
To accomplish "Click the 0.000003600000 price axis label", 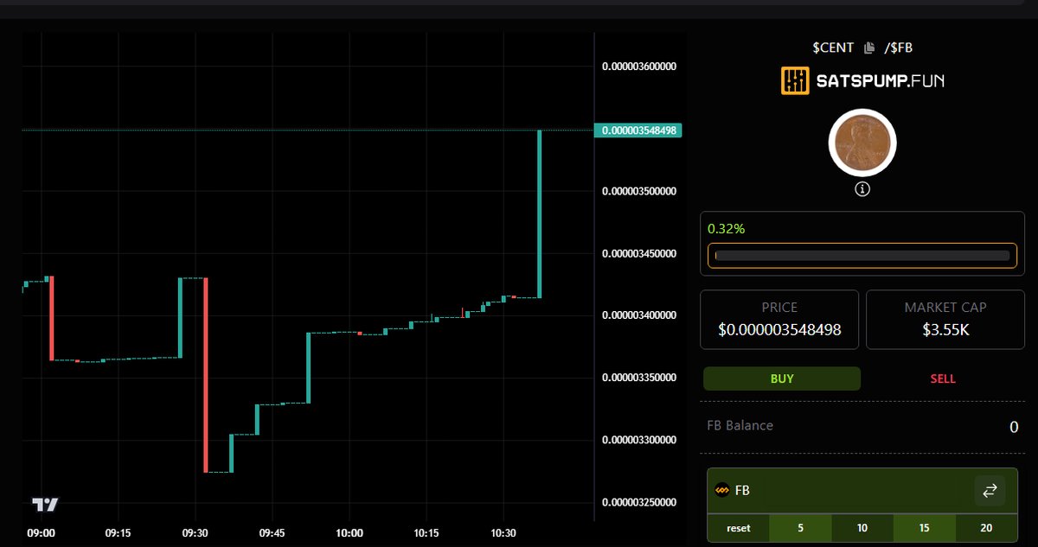I will click(x=638, y=67).
